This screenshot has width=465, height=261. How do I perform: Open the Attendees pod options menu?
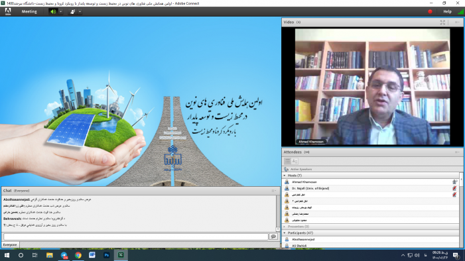tap(457, 152)
